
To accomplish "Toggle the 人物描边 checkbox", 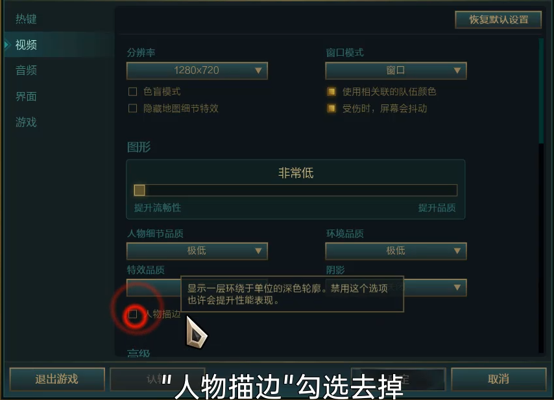I will pyautogui.click(x=133, y=314).
